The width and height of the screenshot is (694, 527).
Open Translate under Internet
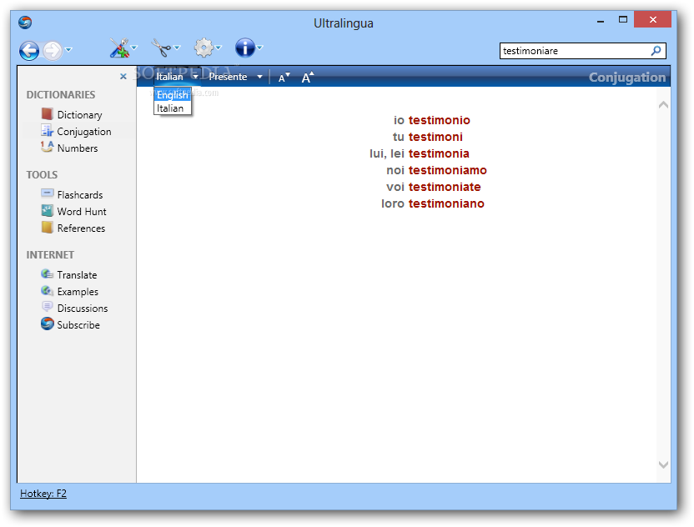[77, 275]
